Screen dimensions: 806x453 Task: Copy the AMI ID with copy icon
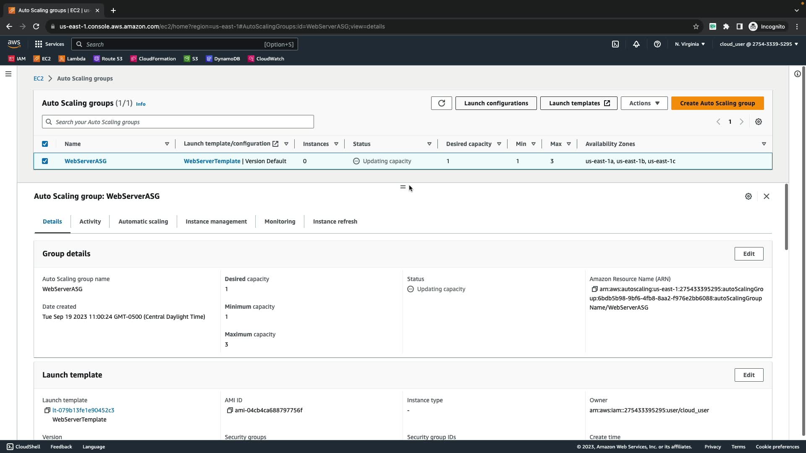pyautogui.click(x=230, y=410)
